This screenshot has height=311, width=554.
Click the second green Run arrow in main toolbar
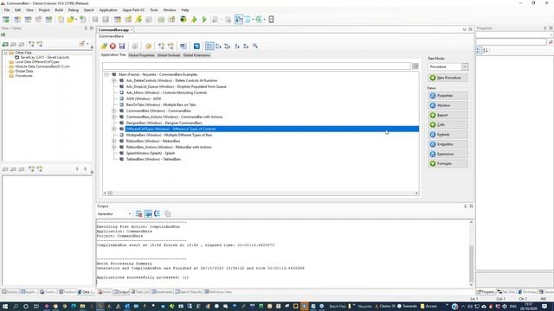tap(204, 19)
